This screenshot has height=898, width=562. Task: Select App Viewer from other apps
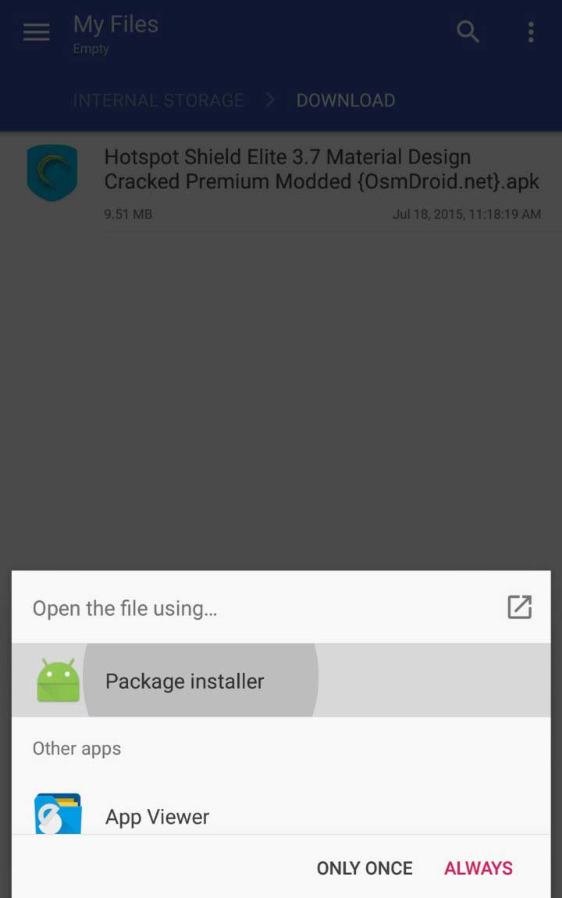coord(281,815)
